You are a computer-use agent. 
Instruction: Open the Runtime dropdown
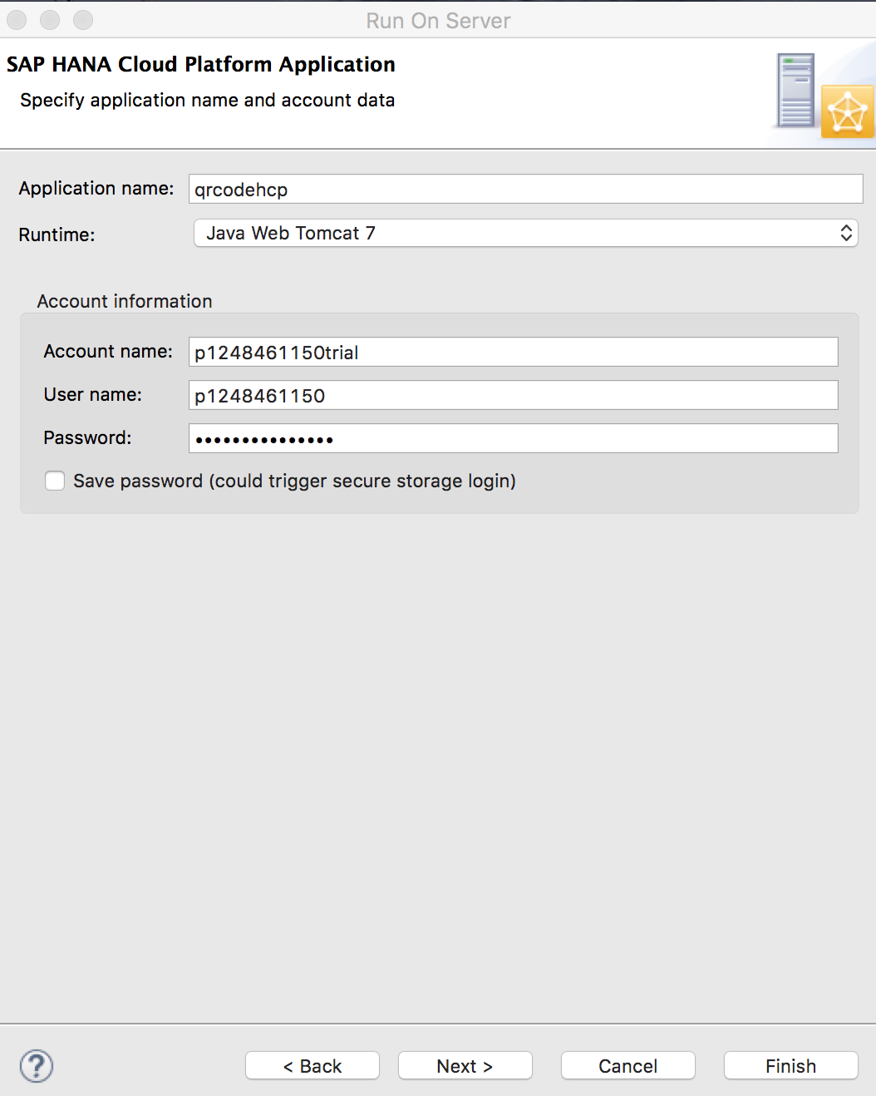(525, 233)
